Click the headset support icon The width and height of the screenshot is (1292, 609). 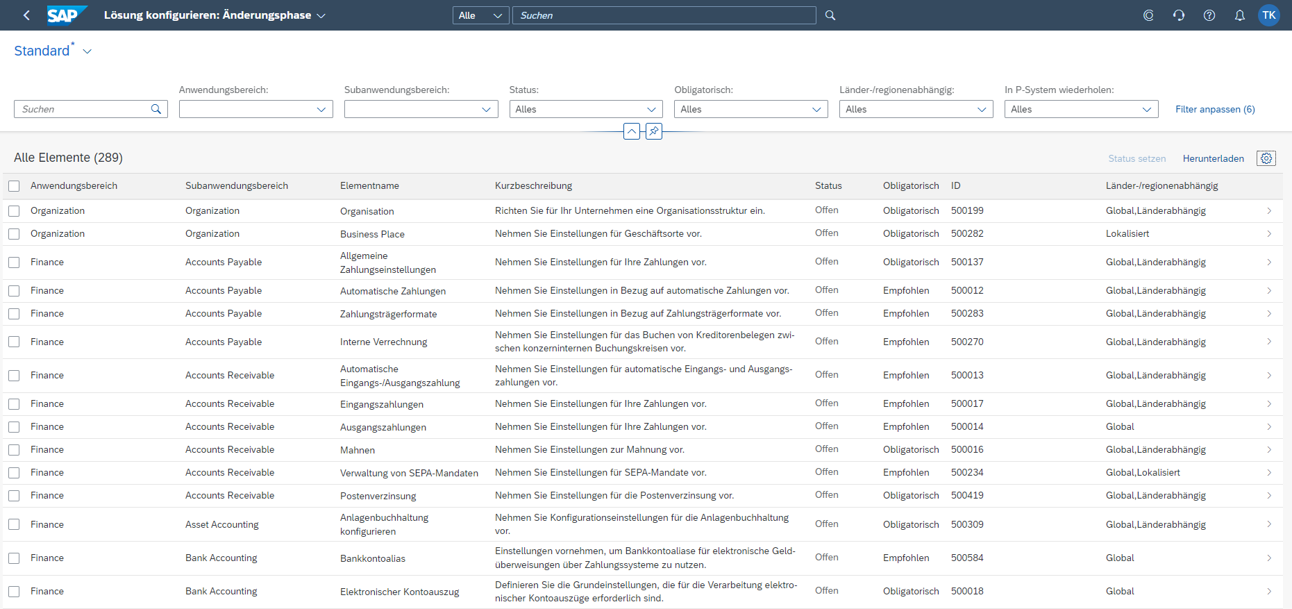click(x=1178, y=15)
